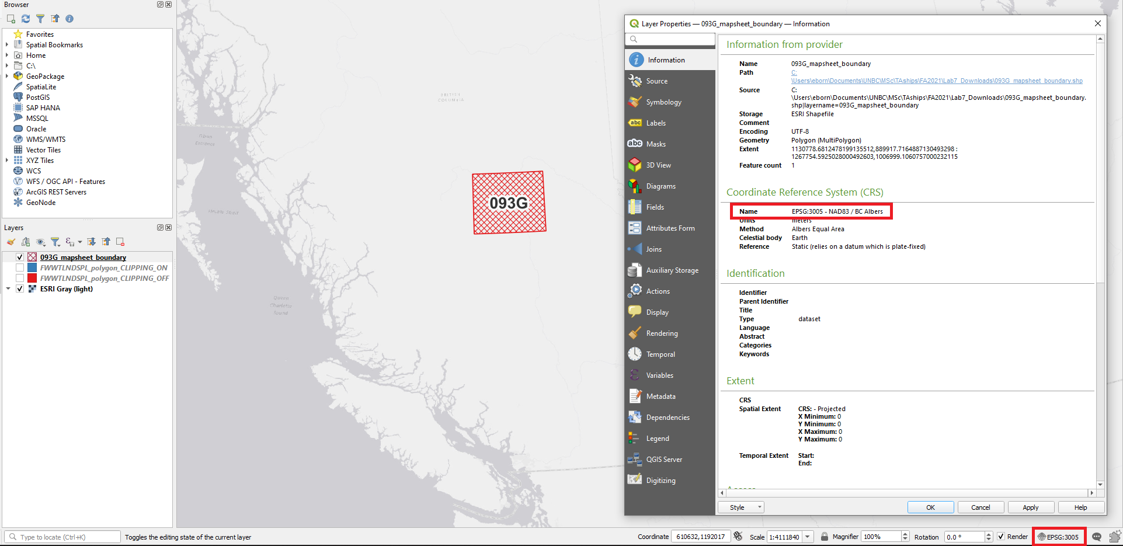
Task: Open the layer styling panel
Action: pos(11,242)
